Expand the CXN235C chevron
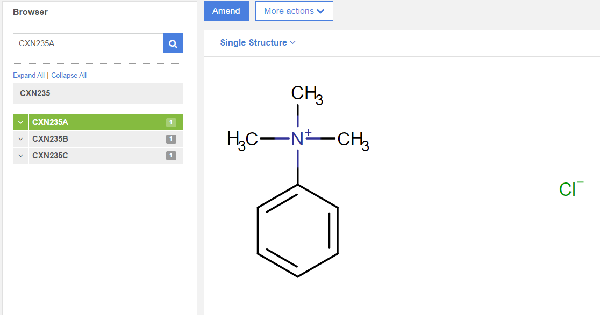600x315 pixels. pyautogui.click(x=20, y=156)
